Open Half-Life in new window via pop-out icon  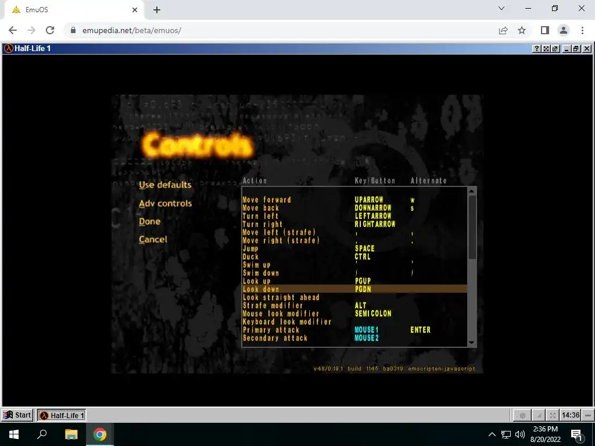point(555,49)
